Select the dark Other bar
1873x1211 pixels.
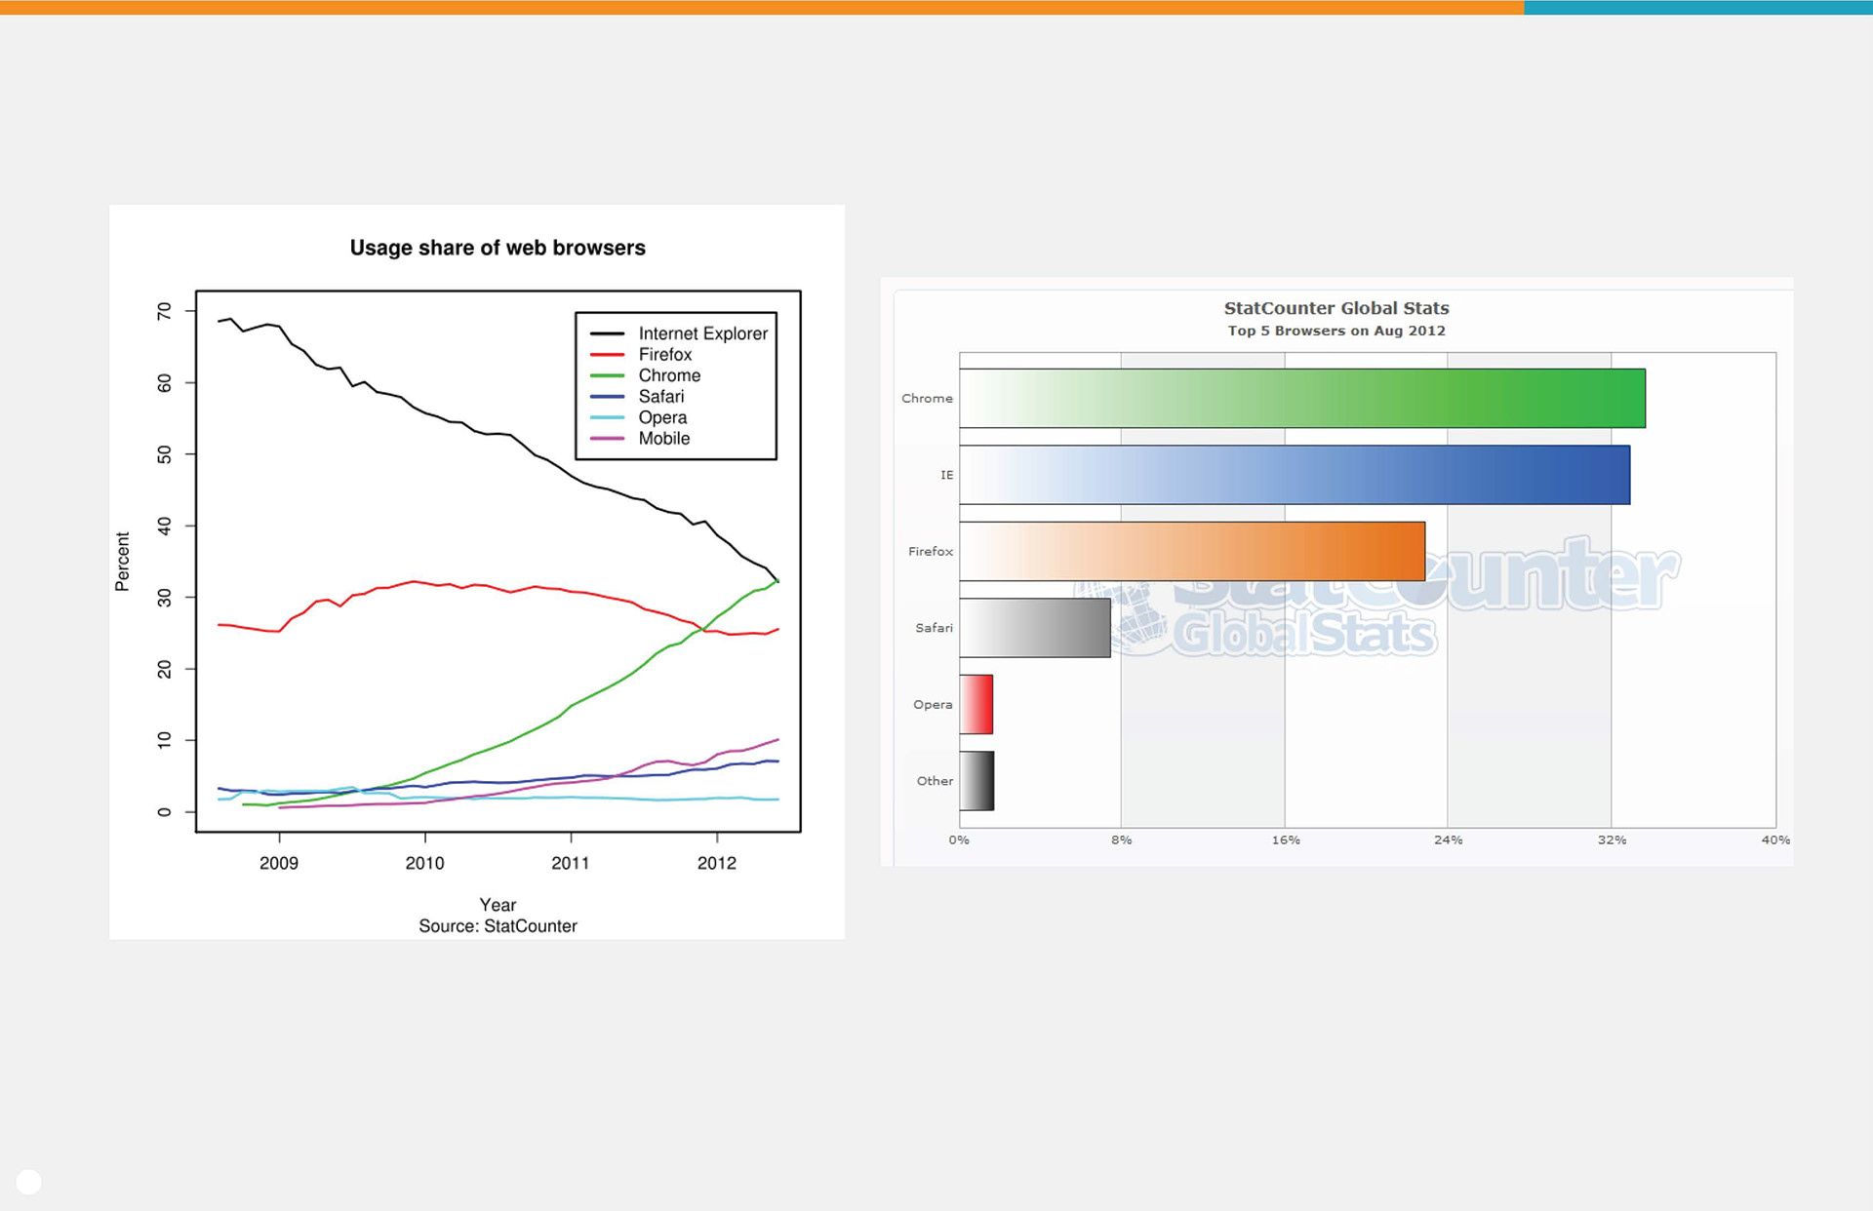pyautogui.click(x=976, y=781)
